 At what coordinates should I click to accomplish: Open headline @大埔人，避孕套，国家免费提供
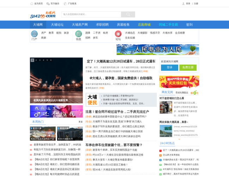(x=121, y=78)
